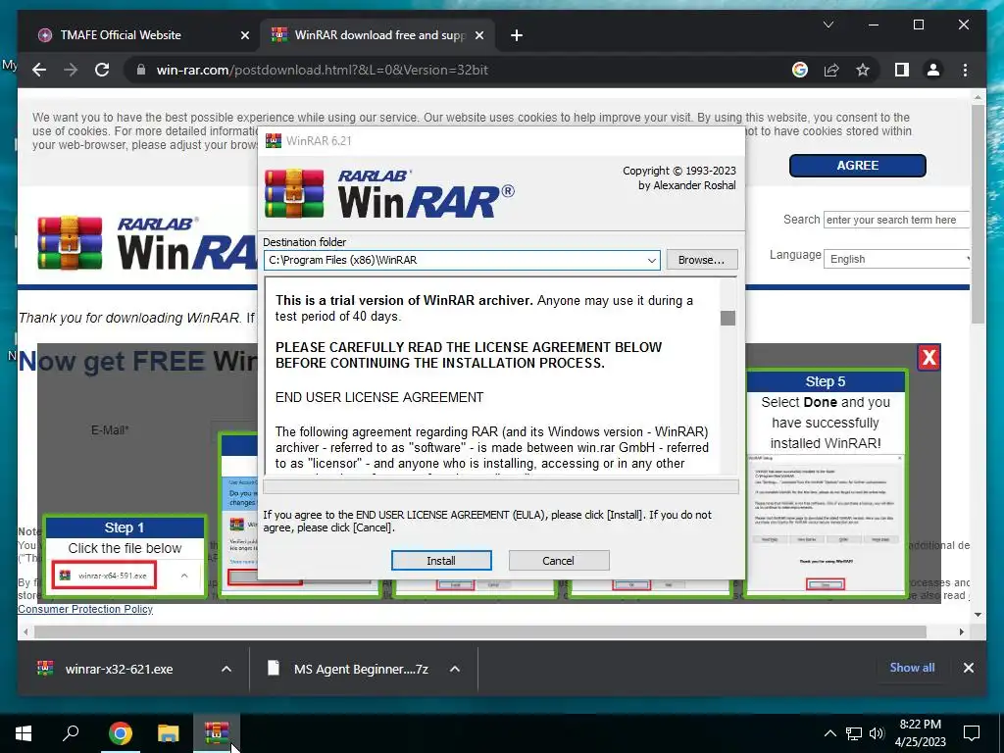Screen dimensions: 1004x753
Task: Click the WinRAR installer taskbar icon
Action: (x=217, y=733)
